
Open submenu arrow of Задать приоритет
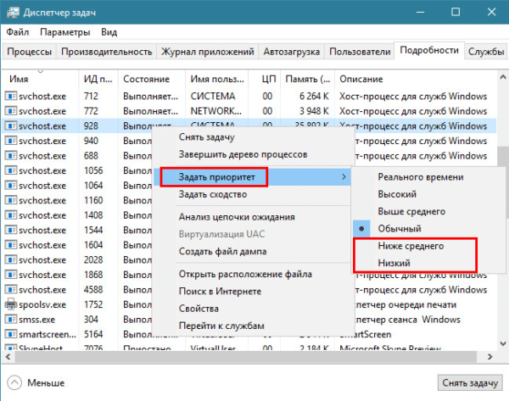click(344, 177)
